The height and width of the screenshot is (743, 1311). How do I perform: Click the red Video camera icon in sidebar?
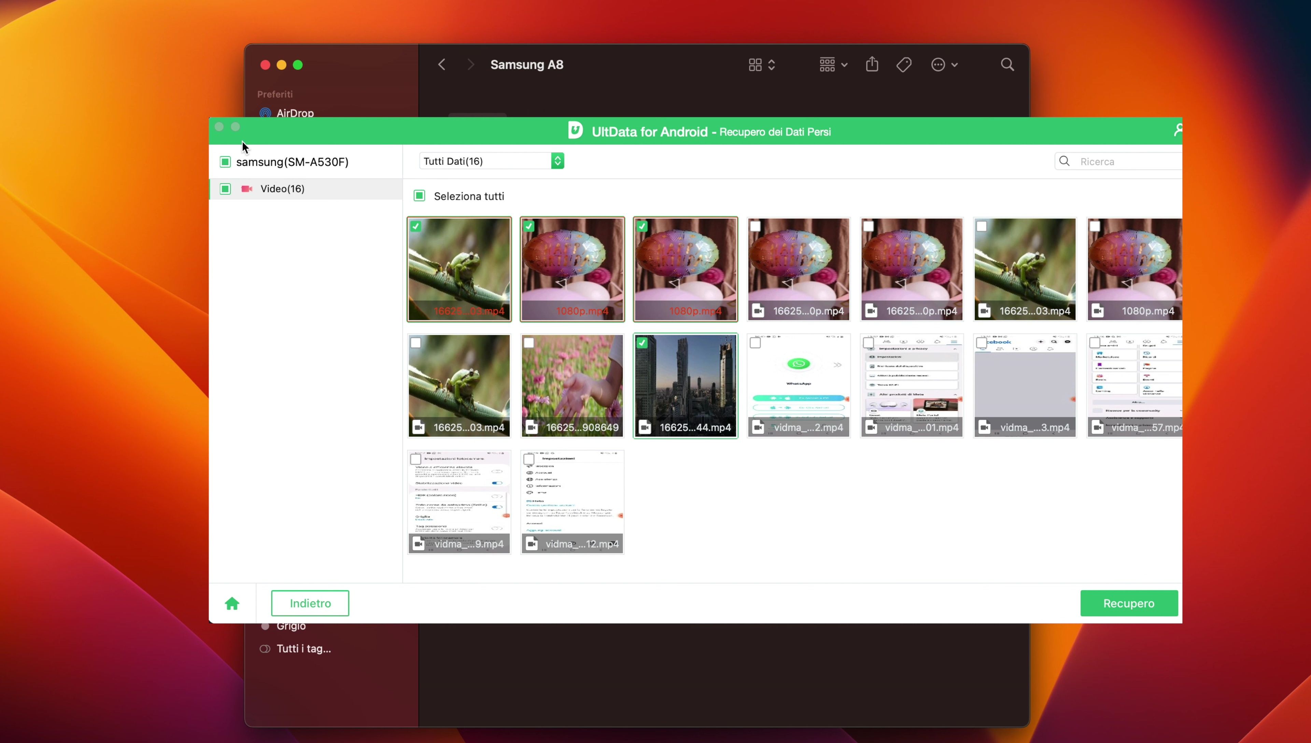coord(247,189)
